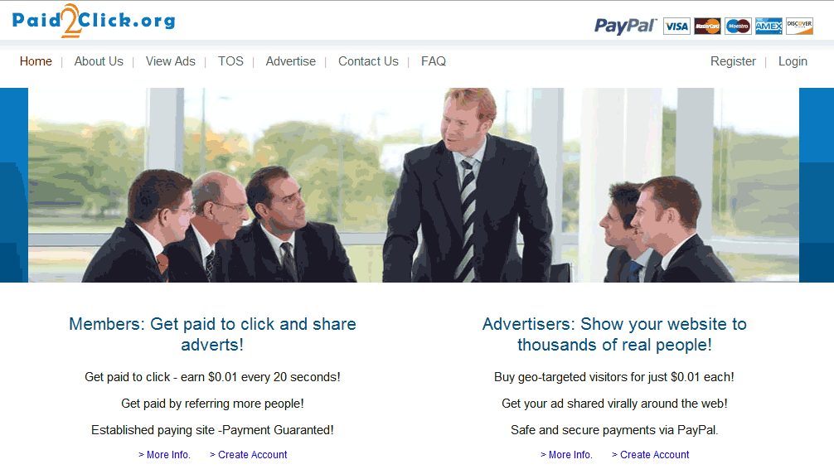Click Create Account under Advertisers section

click(x=651, y=455)
